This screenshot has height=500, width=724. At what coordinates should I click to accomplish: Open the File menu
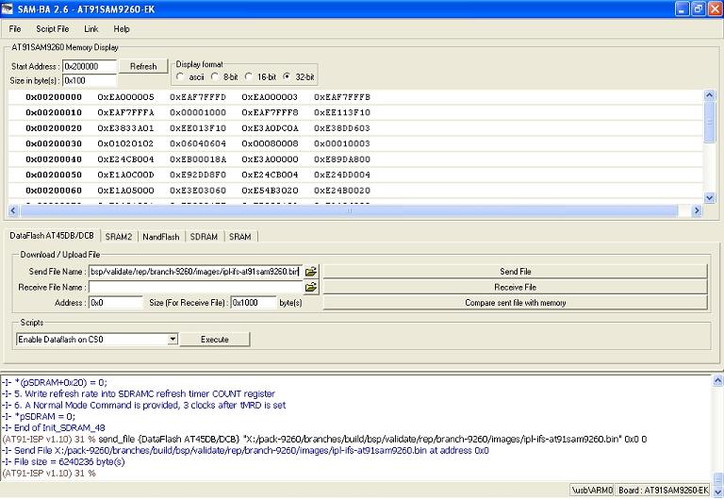(15, 29)
